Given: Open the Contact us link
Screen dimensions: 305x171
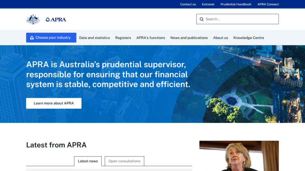Looking at the screenshot, I should [x=188, y=4].
